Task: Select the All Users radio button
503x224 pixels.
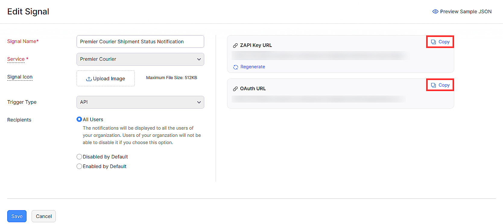Action: [x=79, y=119]
